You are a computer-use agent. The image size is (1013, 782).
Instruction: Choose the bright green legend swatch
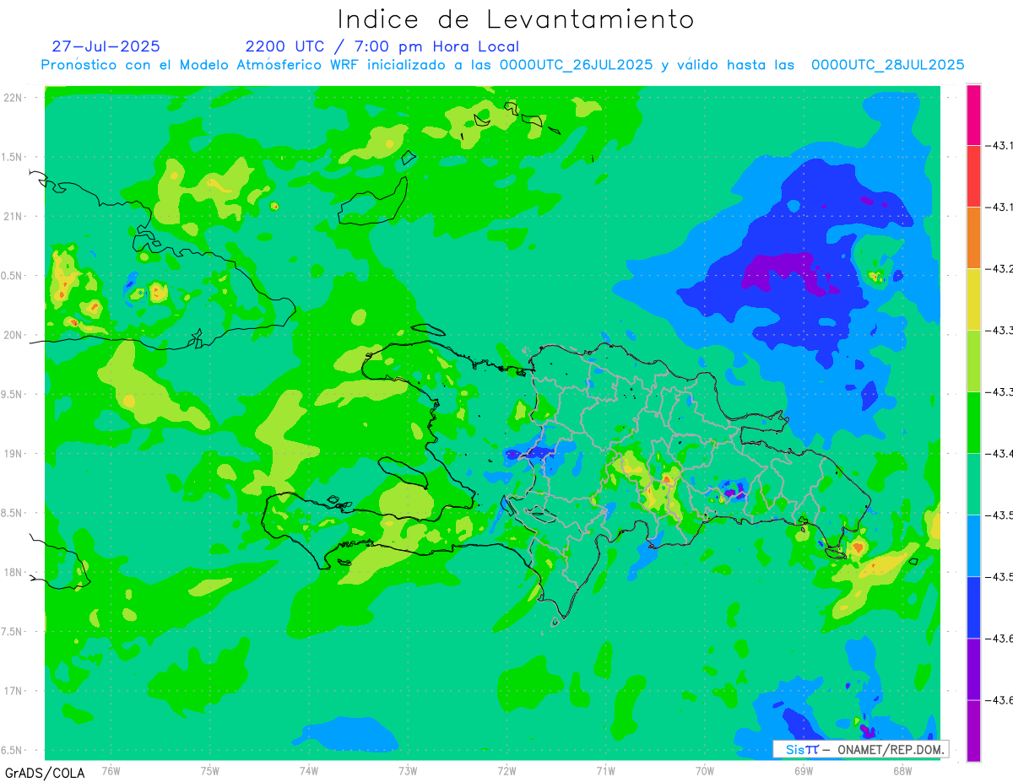[973, 423]
